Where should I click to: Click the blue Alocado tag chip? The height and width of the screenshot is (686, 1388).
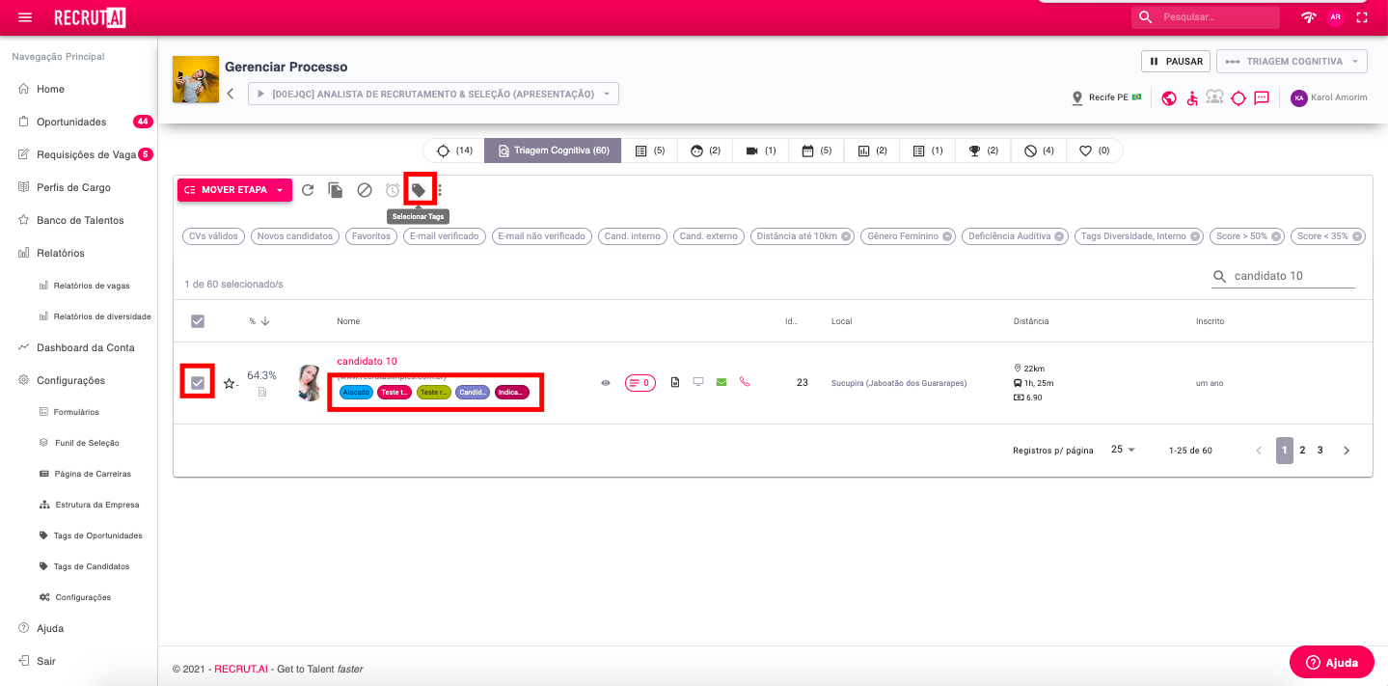[x=356, y=393]
